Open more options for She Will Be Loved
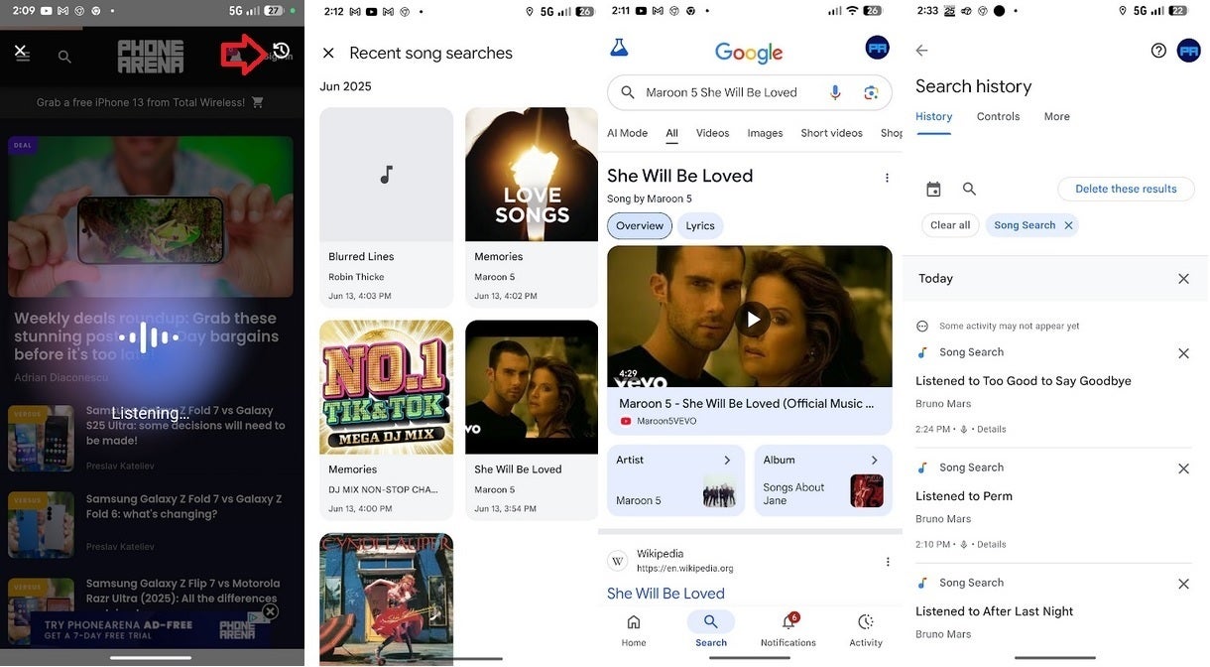Image resolution: width=1210 pixels, height=667 pixels. (x=887, y=178)
